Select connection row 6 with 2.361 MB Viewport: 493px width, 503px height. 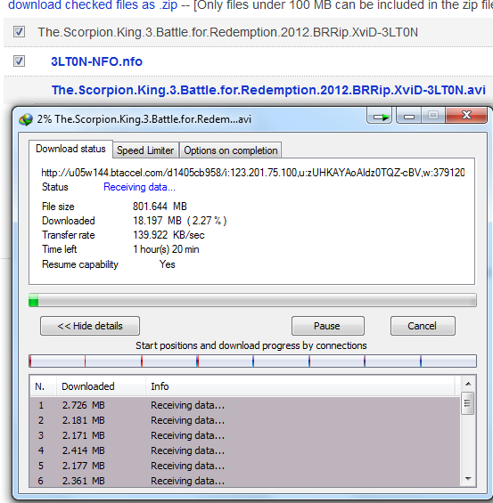pos(245,481)
